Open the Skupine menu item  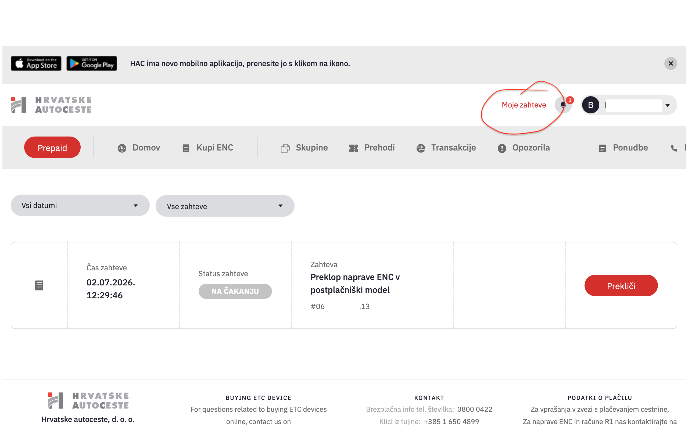pos(304,148)
